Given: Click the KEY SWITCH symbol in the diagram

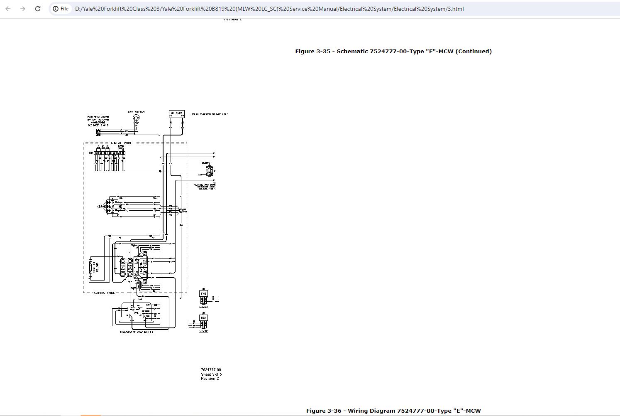Looking at the screenshot, I should 136,118.
